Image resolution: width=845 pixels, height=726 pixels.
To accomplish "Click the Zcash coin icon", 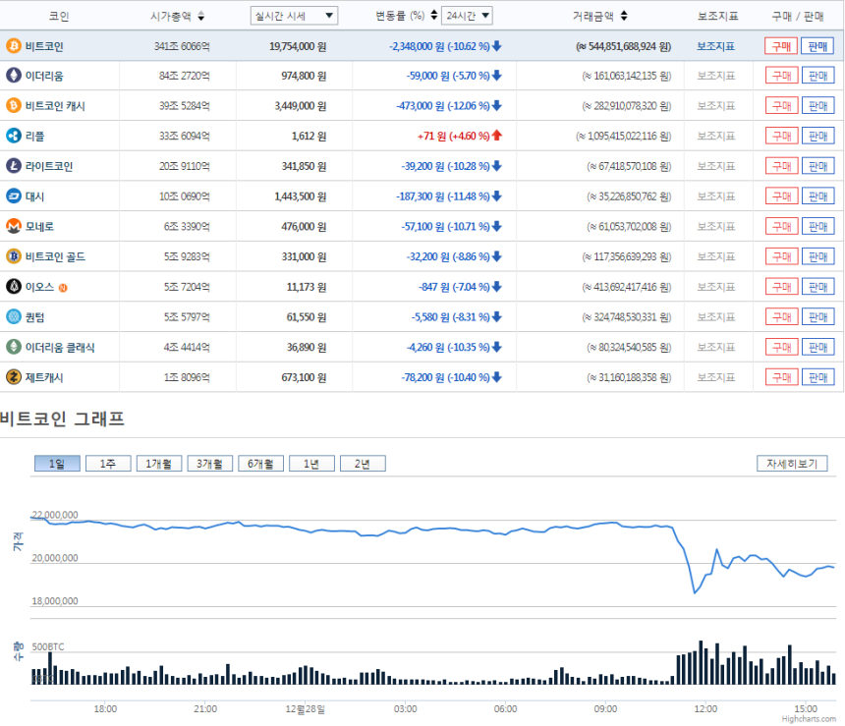I will click(x=14, y=377).
